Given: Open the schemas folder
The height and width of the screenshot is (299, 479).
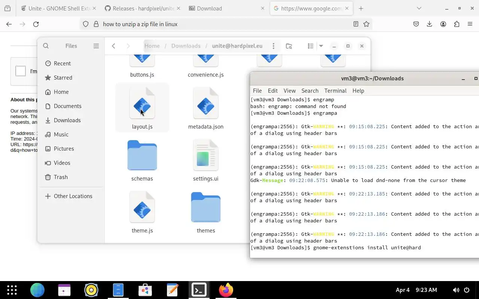Looking at the screenshot, I should (142, 155).
